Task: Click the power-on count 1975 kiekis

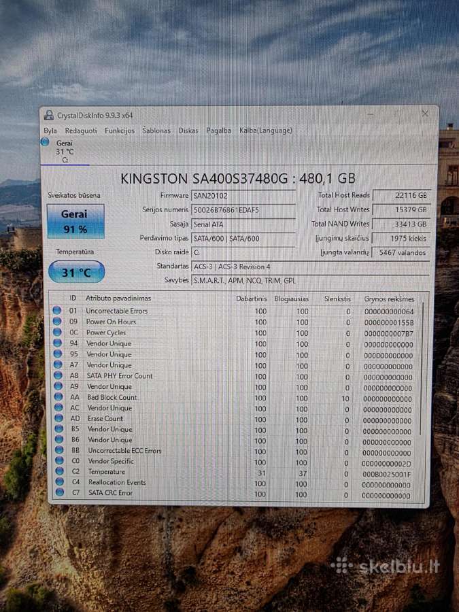Action: click(x=401, y=238)
